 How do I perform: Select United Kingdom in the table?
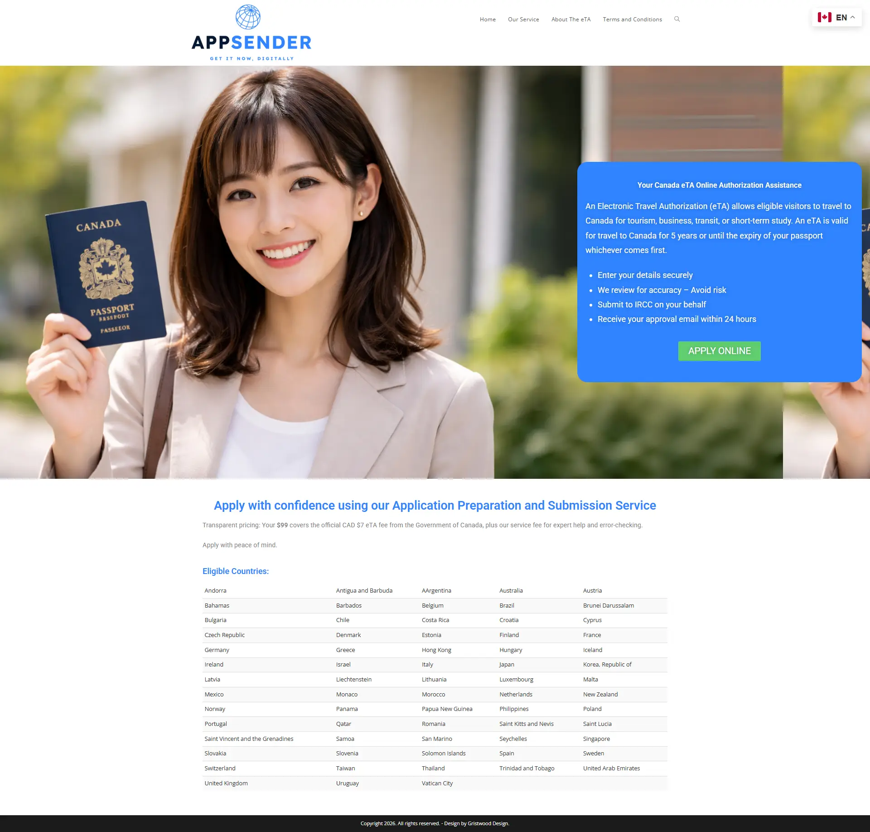click(226, 783)
